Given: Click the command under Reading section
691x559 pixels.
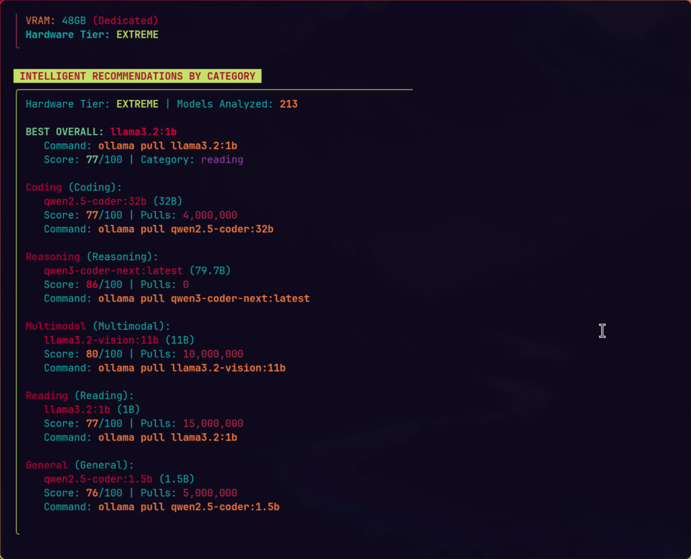Looking at the screenshot, I should pos(168,437).
